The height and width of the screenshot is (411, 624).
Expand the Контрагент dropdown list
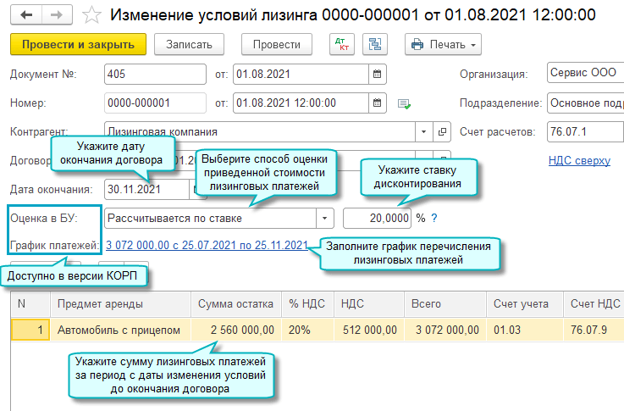(424, 132)
